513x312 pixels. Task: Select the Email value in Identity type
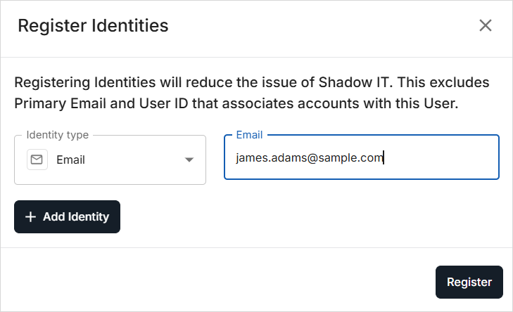(x=70, y=160)
